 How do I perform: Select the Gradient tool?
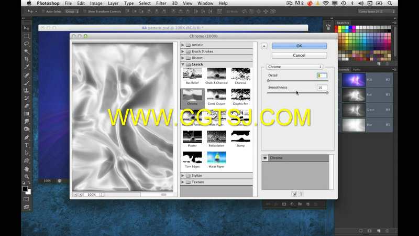point(27,114)
